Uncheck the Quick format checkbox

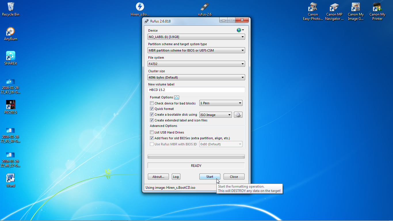152,109
